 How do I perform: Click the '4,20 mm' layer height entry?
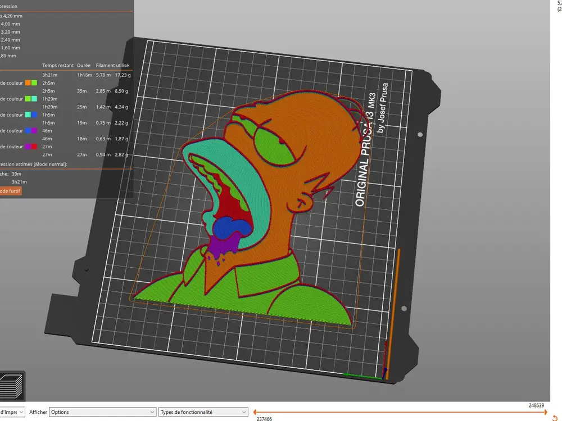point(12,16)
